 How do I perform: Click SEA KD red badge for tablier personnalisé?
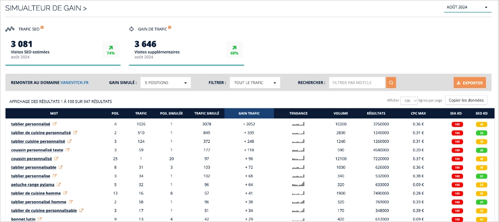point(457,124)
